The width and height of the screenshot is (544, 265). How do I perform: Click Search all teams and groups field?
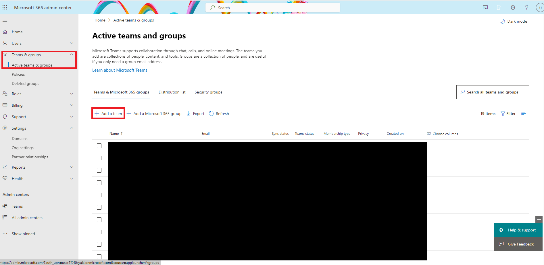click(493, 92)
